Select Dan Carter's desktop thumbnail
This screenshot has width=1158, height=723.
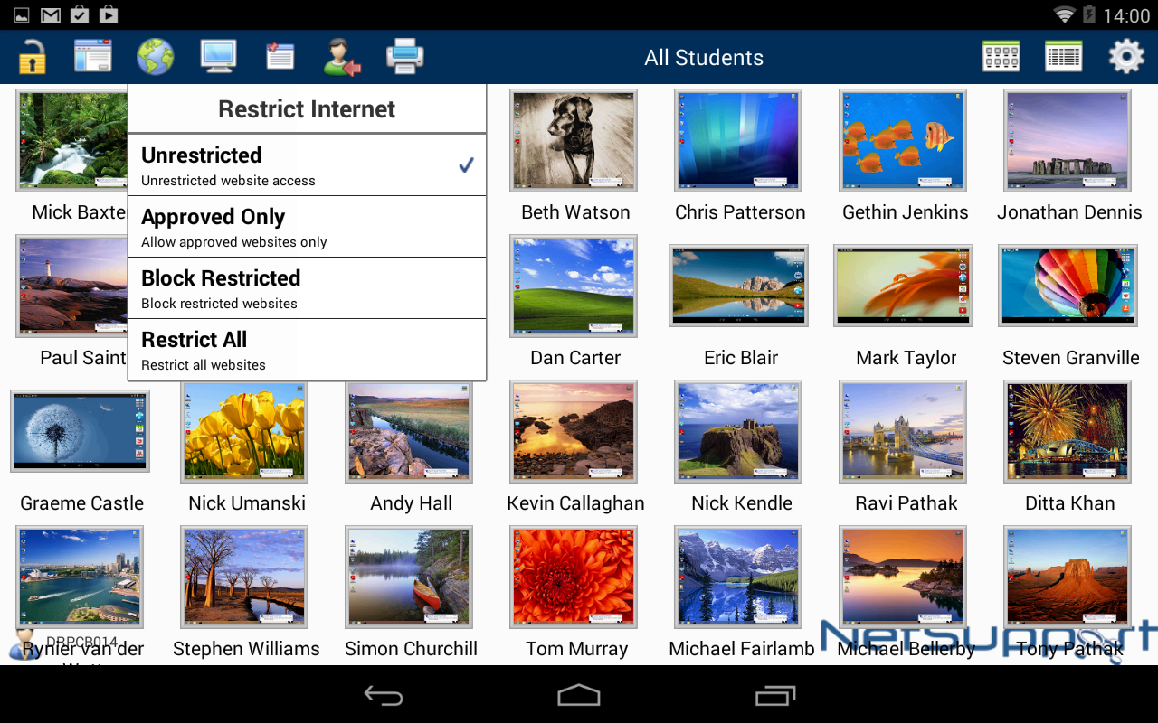pos(574,286)
